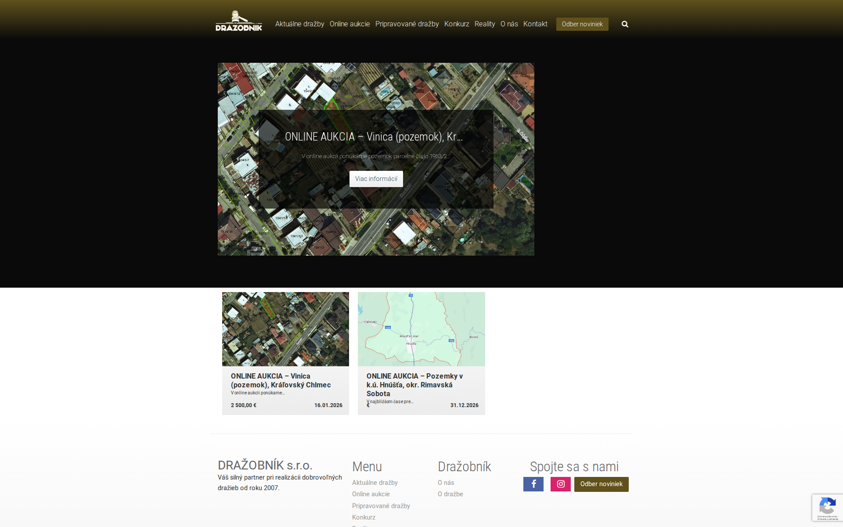Open Reality in top navigation
Screen dimensions: 843x527
coord(484,24)
